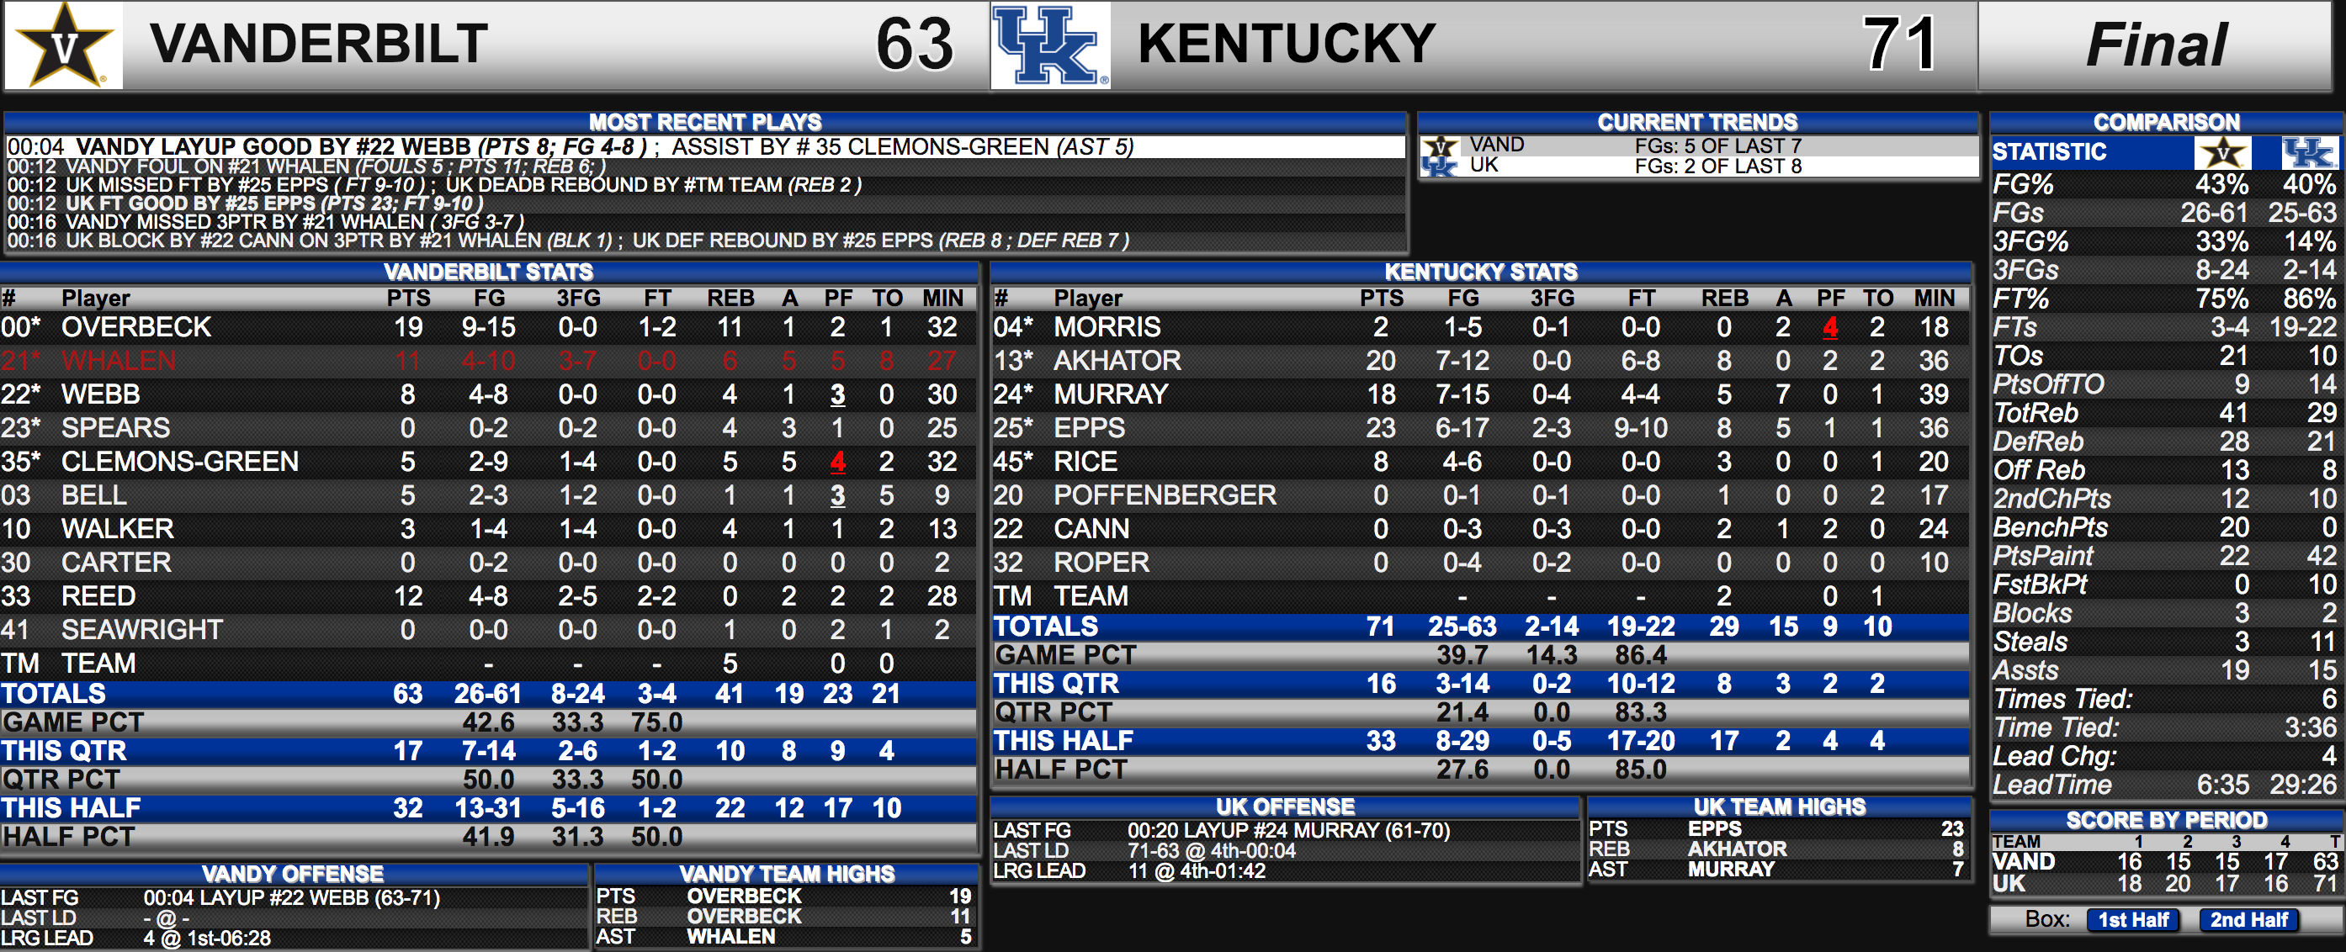2346x952 pixels.
Task: Click the Kentucky Stats panel header
Action: (1481, 272)
